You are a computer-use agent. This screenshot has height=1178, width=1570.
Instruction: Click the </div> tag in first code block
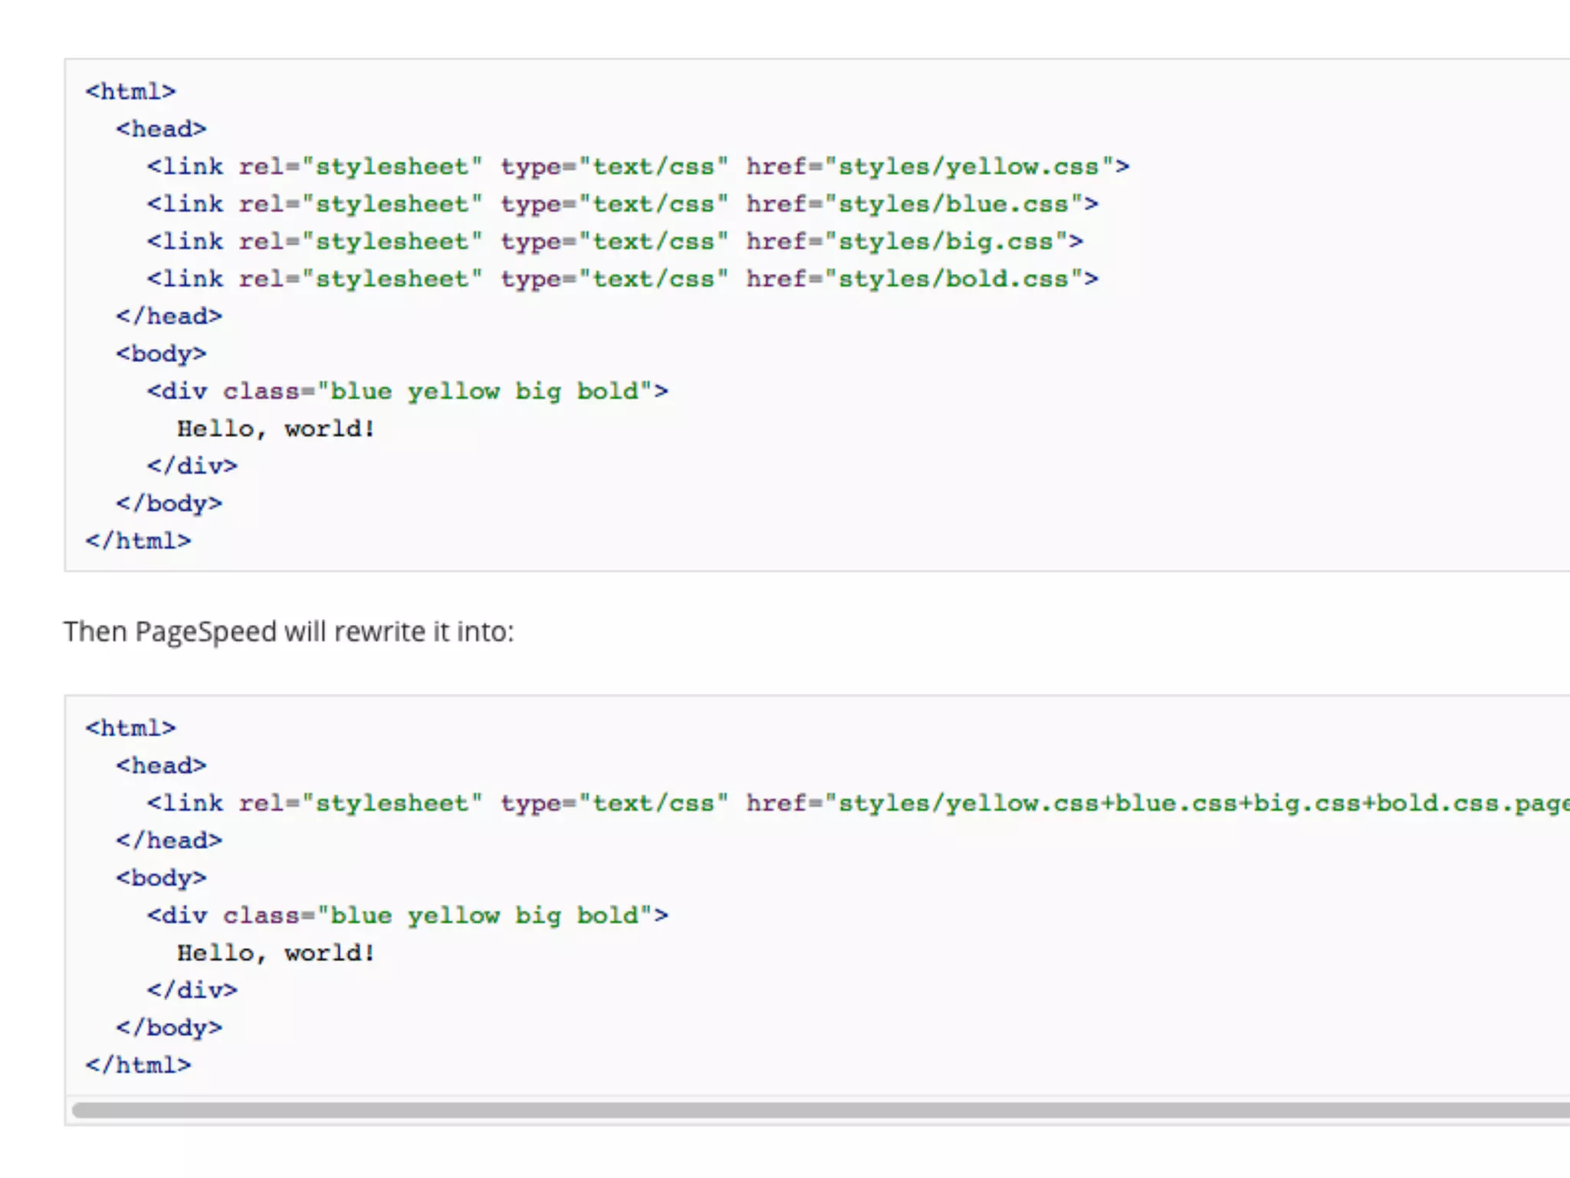click(192, 466)
